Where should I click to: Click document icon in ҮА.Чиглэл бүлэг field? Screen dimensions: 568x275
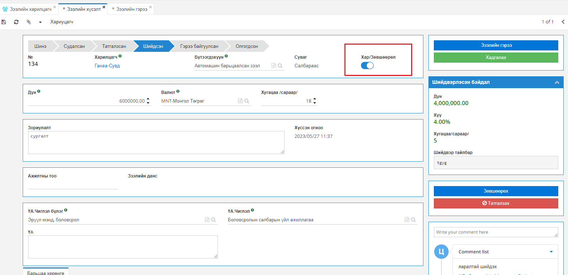tap(207, 220)
